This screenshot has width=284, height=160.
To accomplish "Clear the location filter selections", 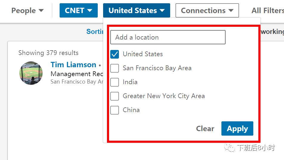I will 205,128.
